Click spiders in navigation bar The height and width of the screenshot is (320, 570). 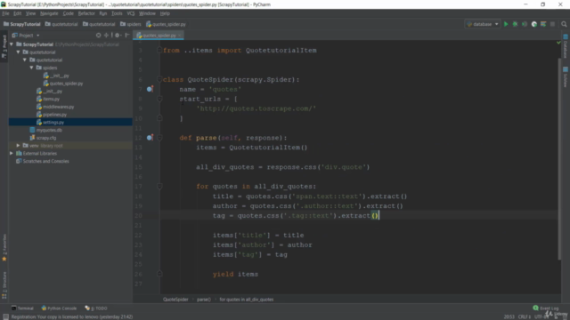[131, 24]
